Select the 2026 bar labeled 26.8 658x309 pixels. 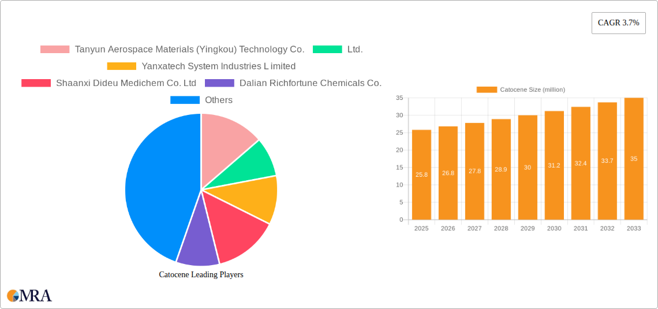(x=448, y=173)
